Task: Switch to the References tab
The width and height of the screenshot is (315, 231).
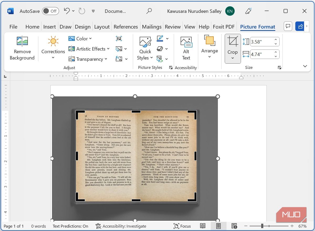Action: click(x=126, y=26)
